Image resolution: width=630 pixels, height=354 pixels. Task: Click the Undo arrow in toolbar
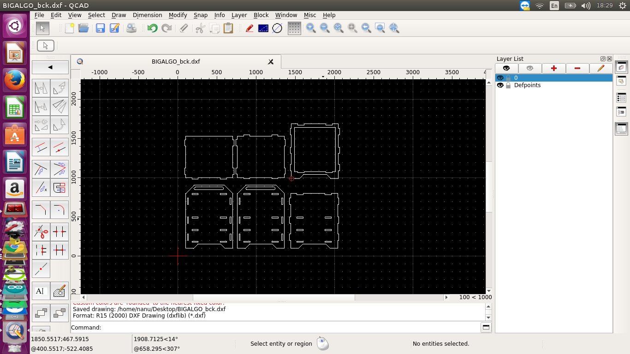pyautogui.click(x=152, y=28)
